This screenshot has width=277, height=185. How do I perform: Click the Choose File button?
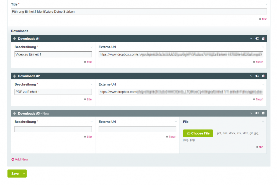(x=198, y=133)
